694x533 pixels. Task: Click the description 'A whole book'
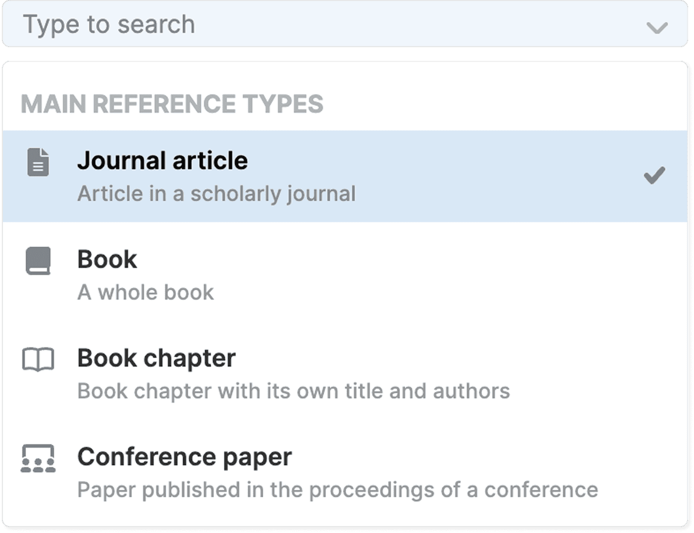click(146, 292)
